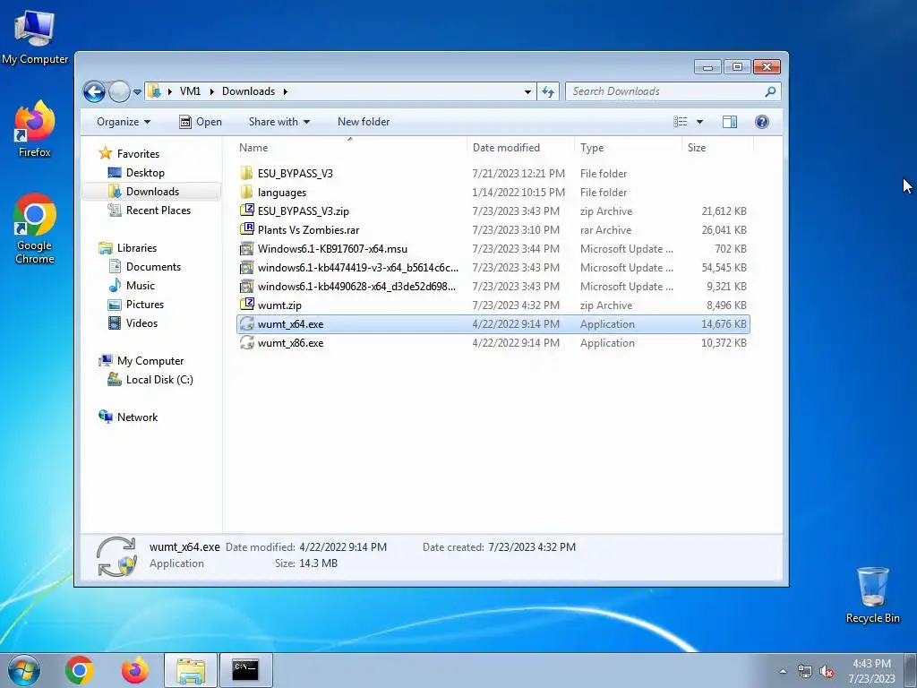This screenshot has height=688, width=917.
Task: Expand the arrow after VM1 breadcrumb
Action: pyautogui.click(x=211, y=92)
